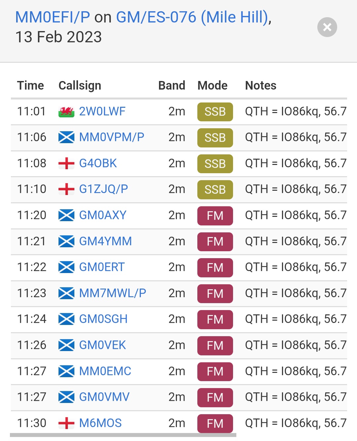Open GM/ES-076 (Mile Hill) summit link

[x=192, y=17]
